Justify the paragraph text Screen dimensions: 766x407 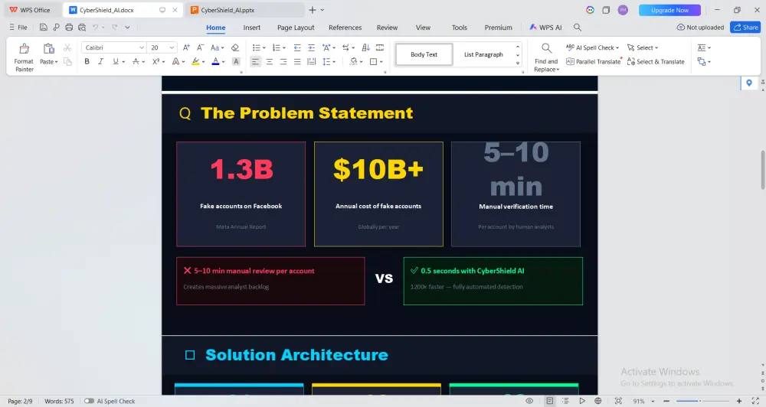coord(297,61)
